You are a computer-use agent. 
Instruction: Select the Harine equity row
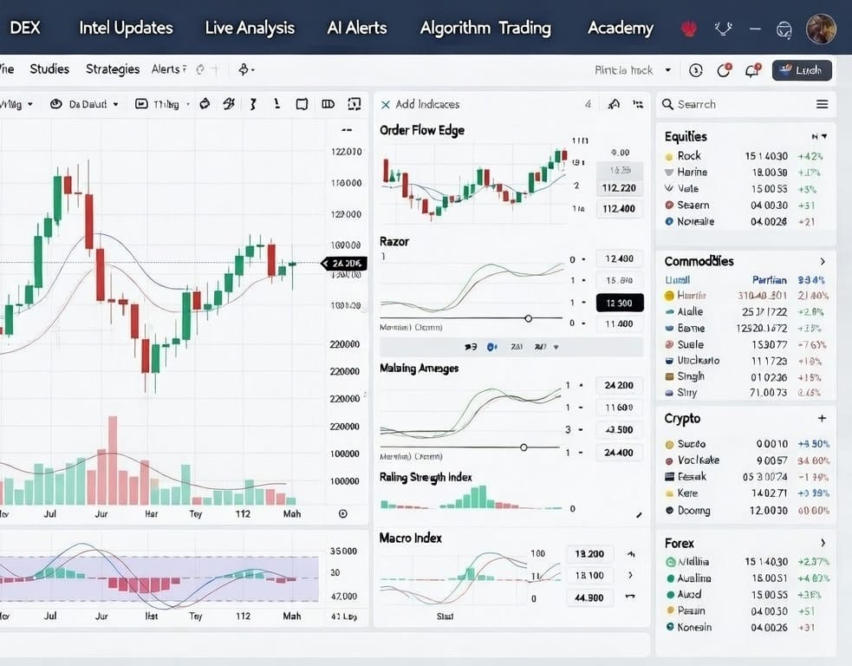tap(745, 173)
